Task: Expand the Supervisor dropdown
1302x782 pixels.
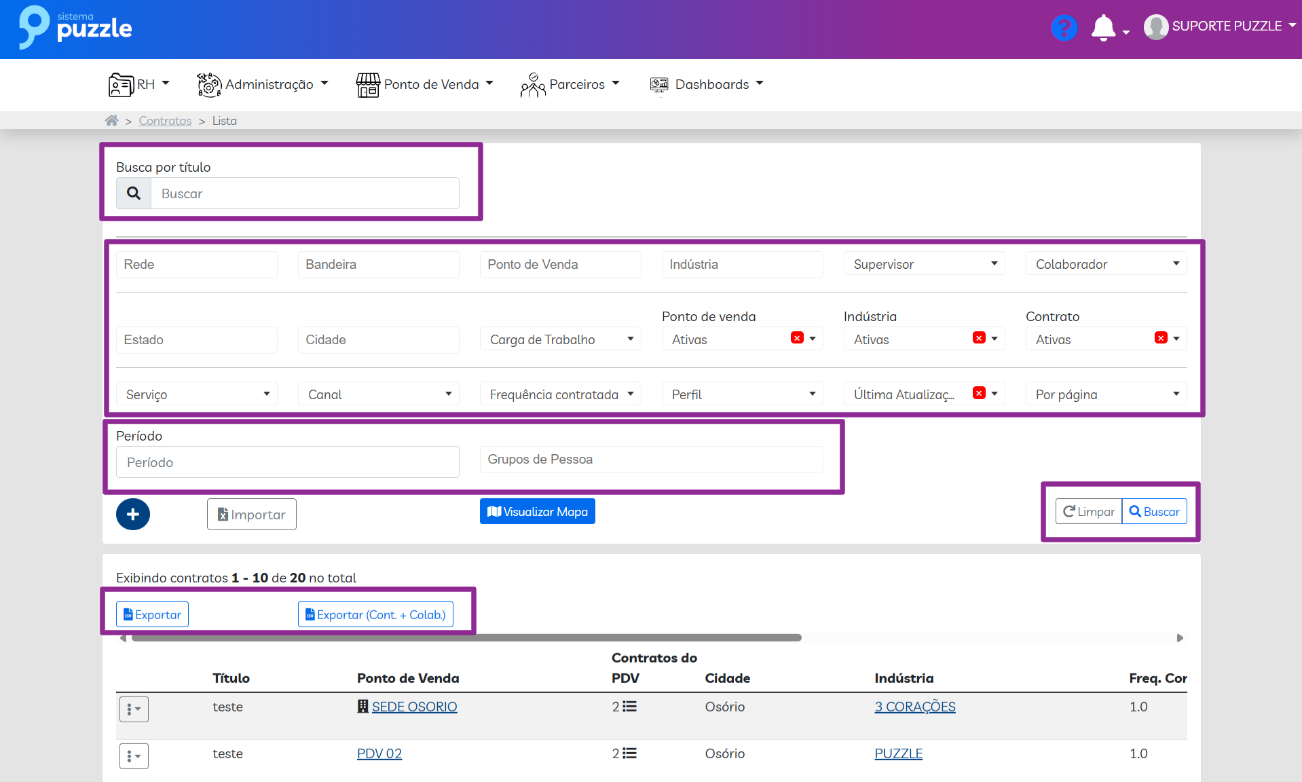Action: 924,264
